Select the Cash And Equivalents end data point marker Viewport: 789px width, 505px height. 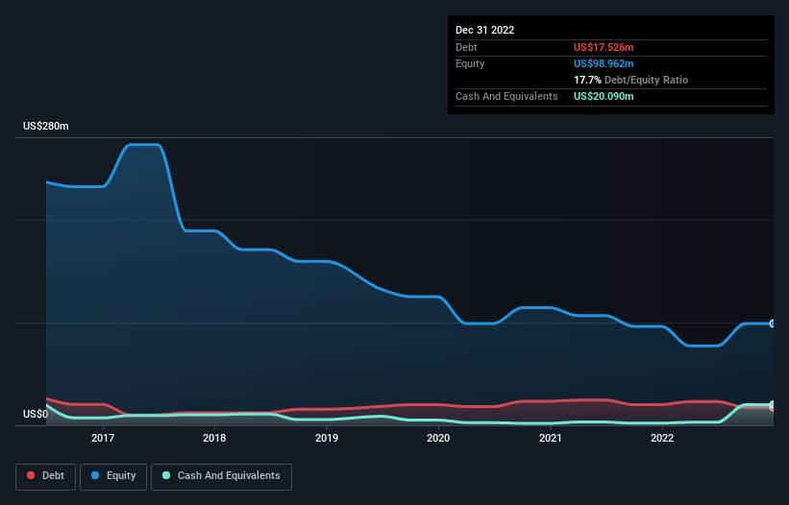pos(773,404)
